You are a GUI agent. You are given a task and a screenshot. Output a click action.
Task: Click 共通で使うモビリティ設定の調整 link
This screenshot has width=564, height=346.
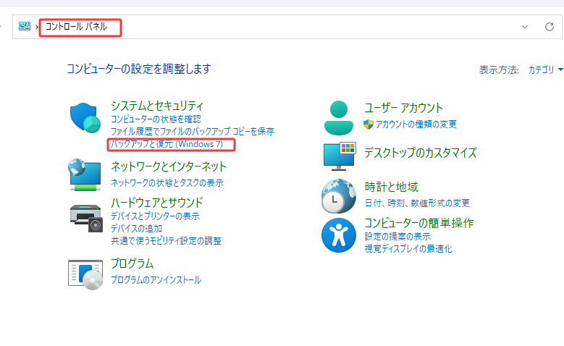167,240
